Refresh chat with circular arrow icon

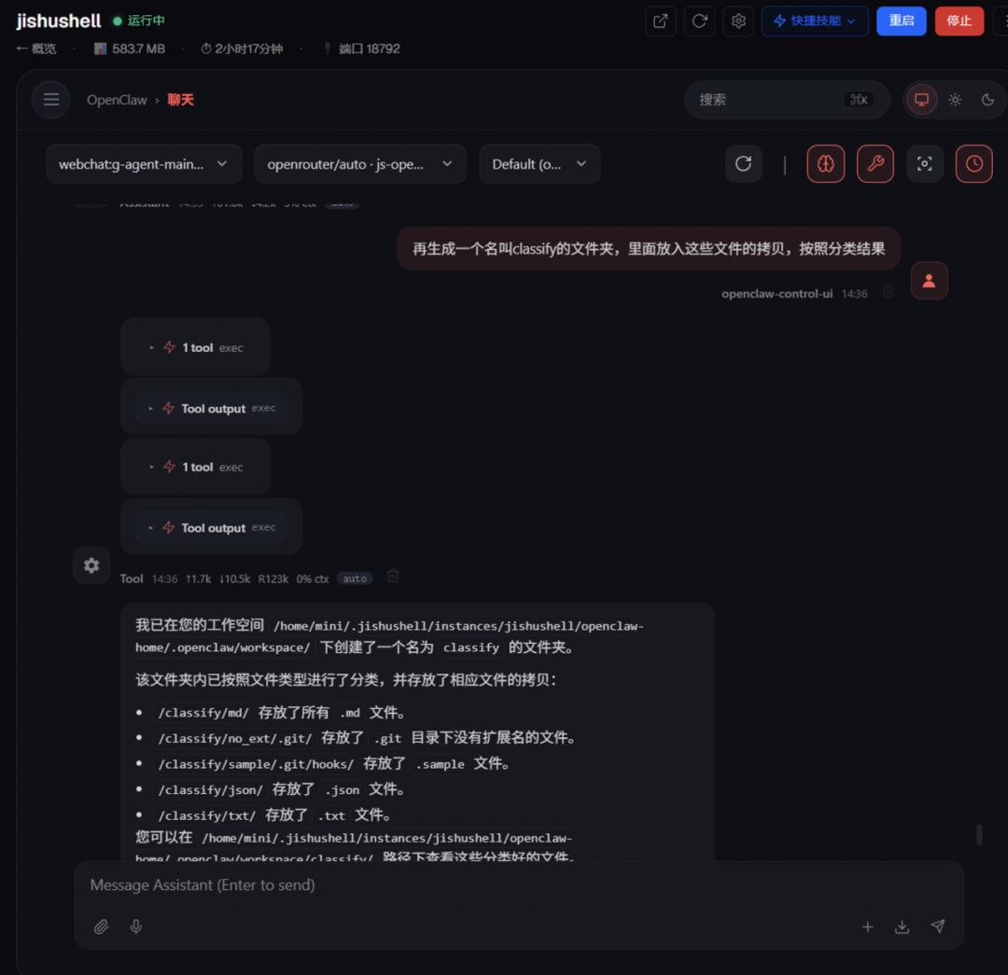coord(743,164)
